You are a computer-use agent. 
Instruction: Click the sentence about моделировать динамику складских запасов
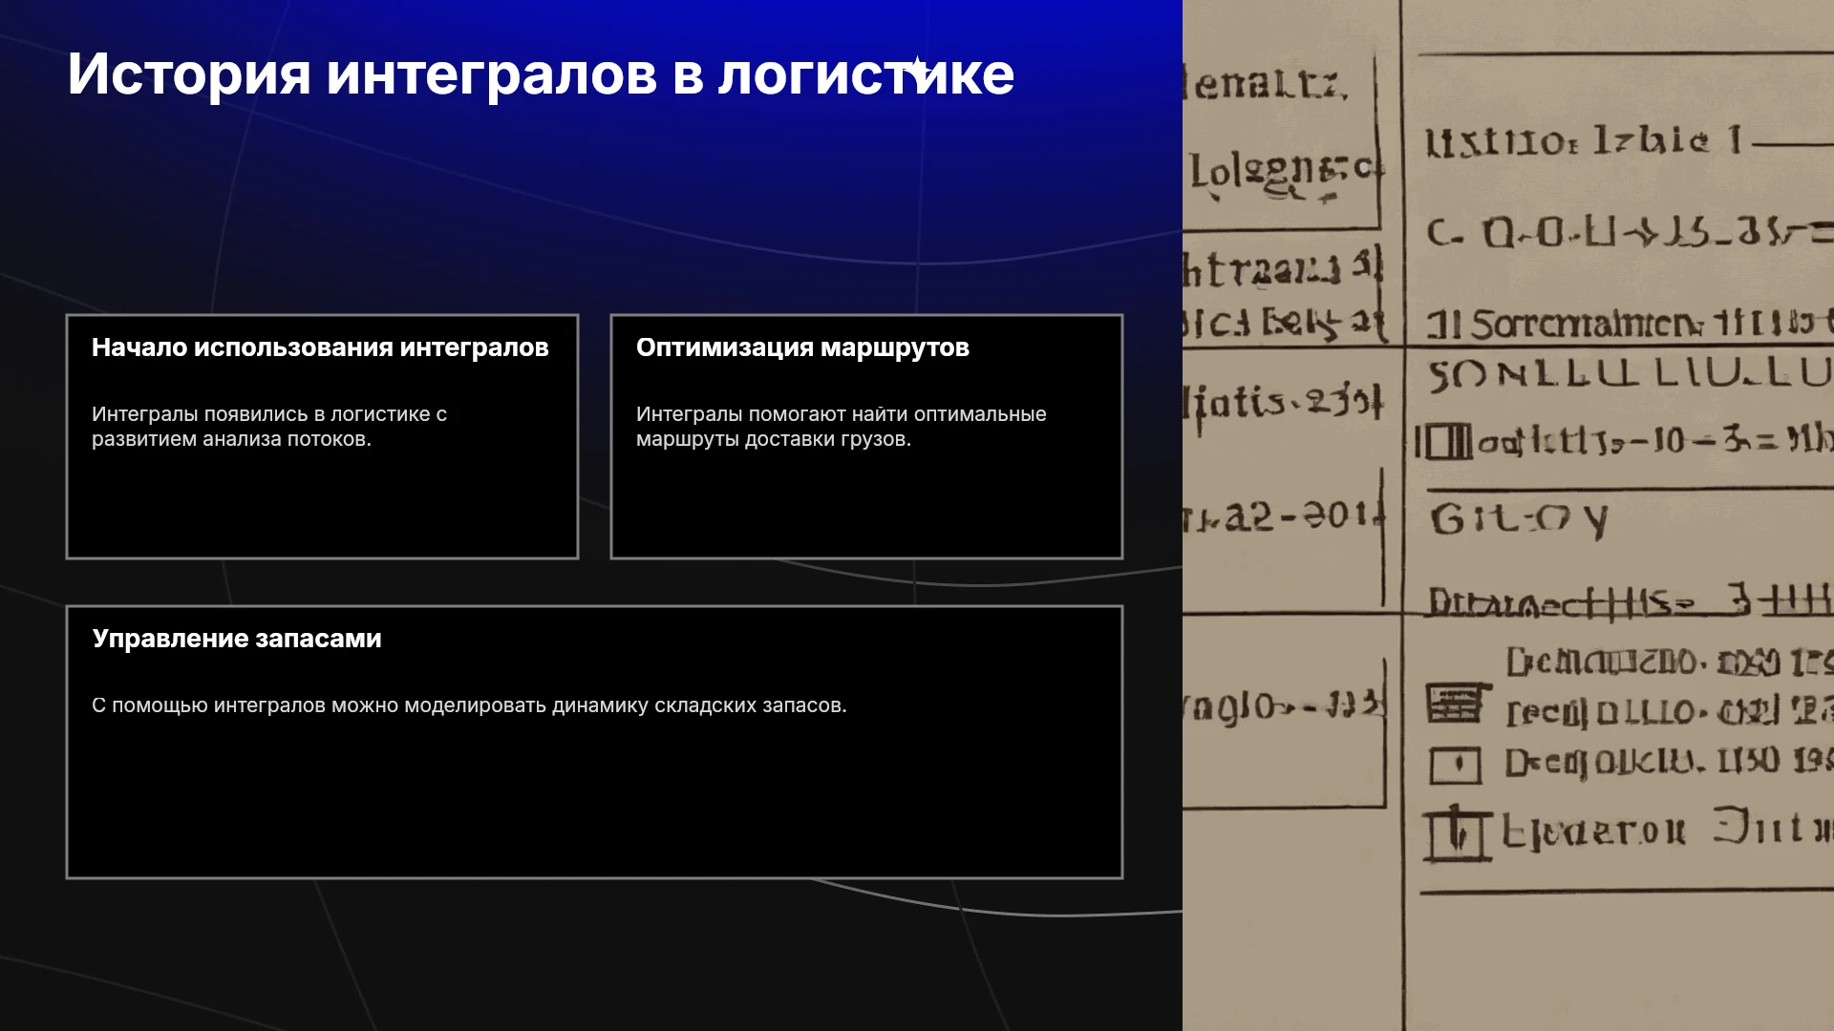(x=469, y=705)
